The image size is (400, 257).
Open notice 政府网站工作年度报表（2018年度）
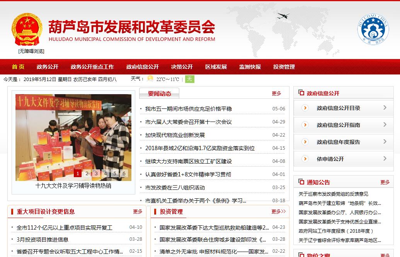pos(336,231)
